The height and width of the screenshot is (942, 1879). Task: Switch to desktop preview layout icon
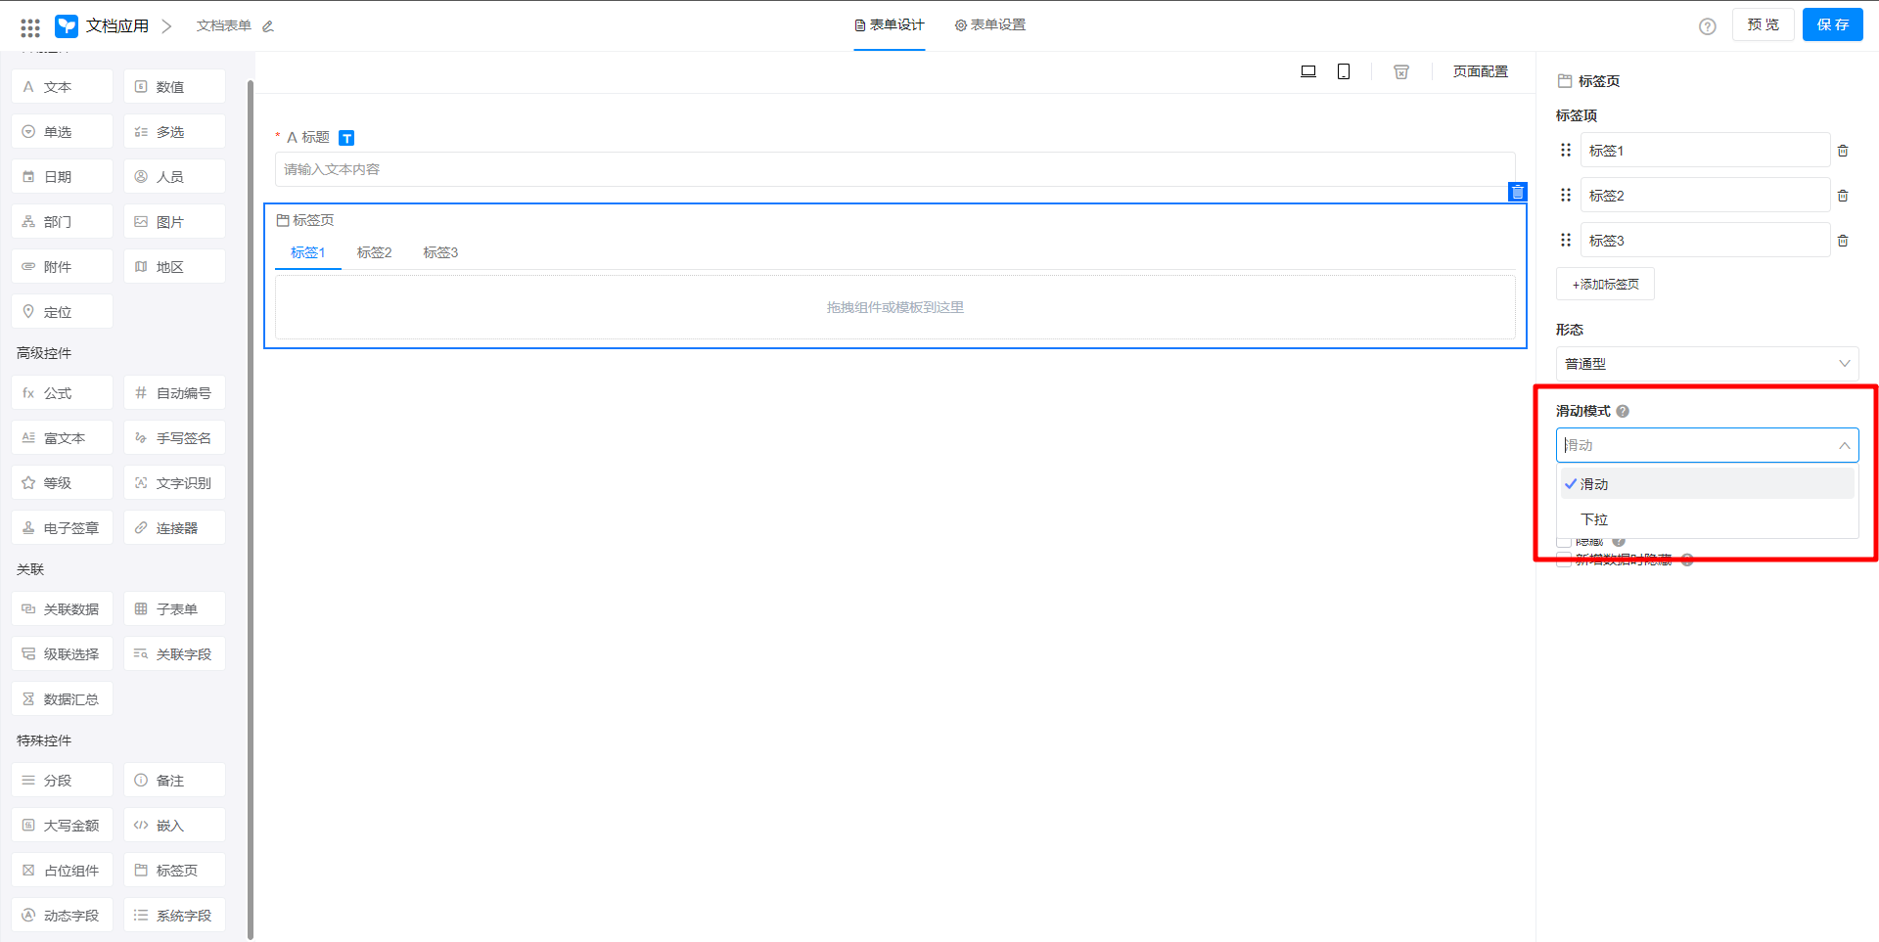[x=1307, y=71]
